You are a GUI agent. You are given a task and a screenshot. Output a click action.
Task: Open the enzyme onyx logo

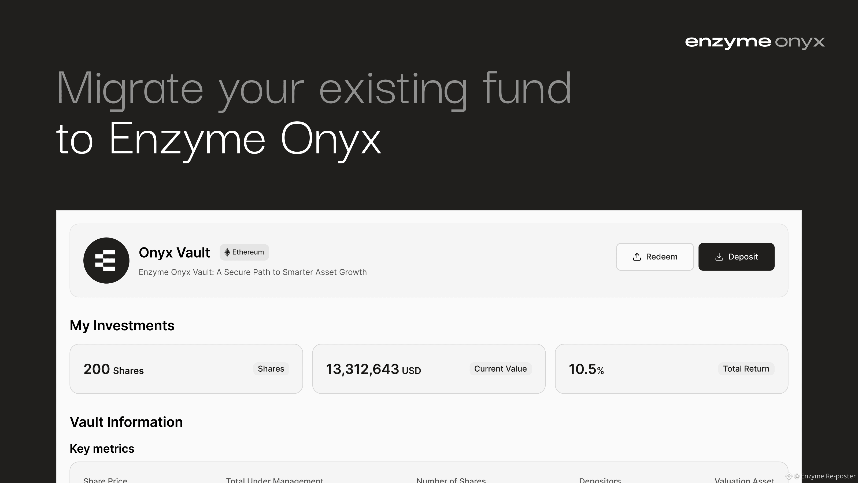click(755, 43)
